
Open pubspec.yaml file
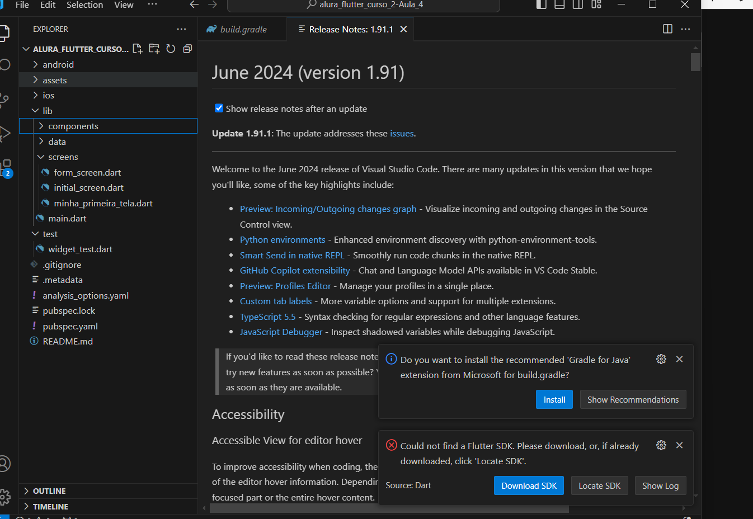108,326
